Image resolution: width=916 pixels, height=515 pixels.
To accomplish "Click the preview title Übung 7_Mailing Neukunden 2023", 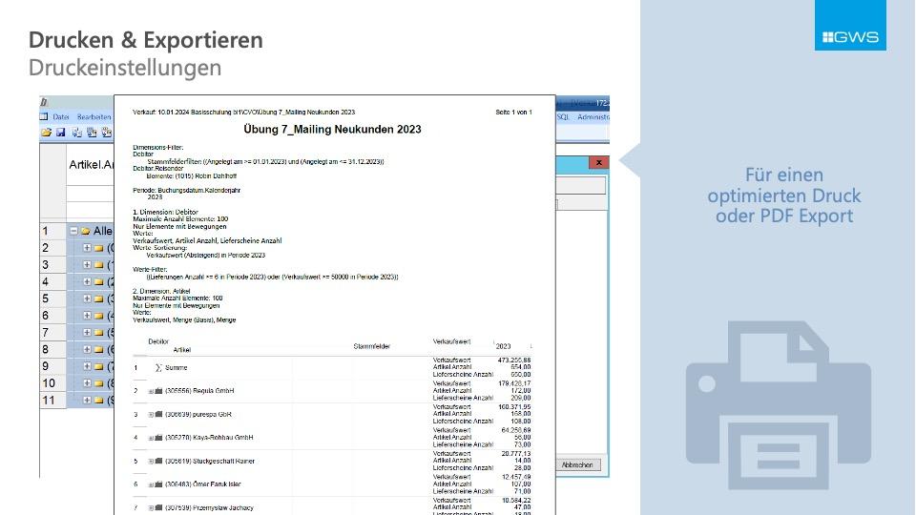I will 332,130.
